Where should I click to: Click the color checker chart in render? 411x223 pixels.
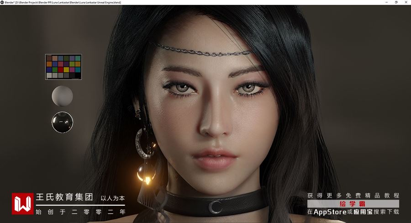(x=63, y=67)
